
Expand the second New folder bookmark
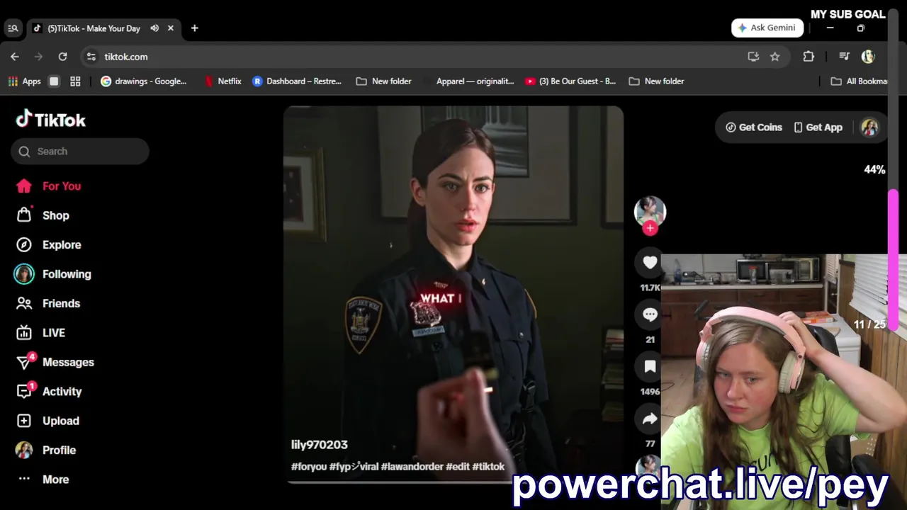656,81
